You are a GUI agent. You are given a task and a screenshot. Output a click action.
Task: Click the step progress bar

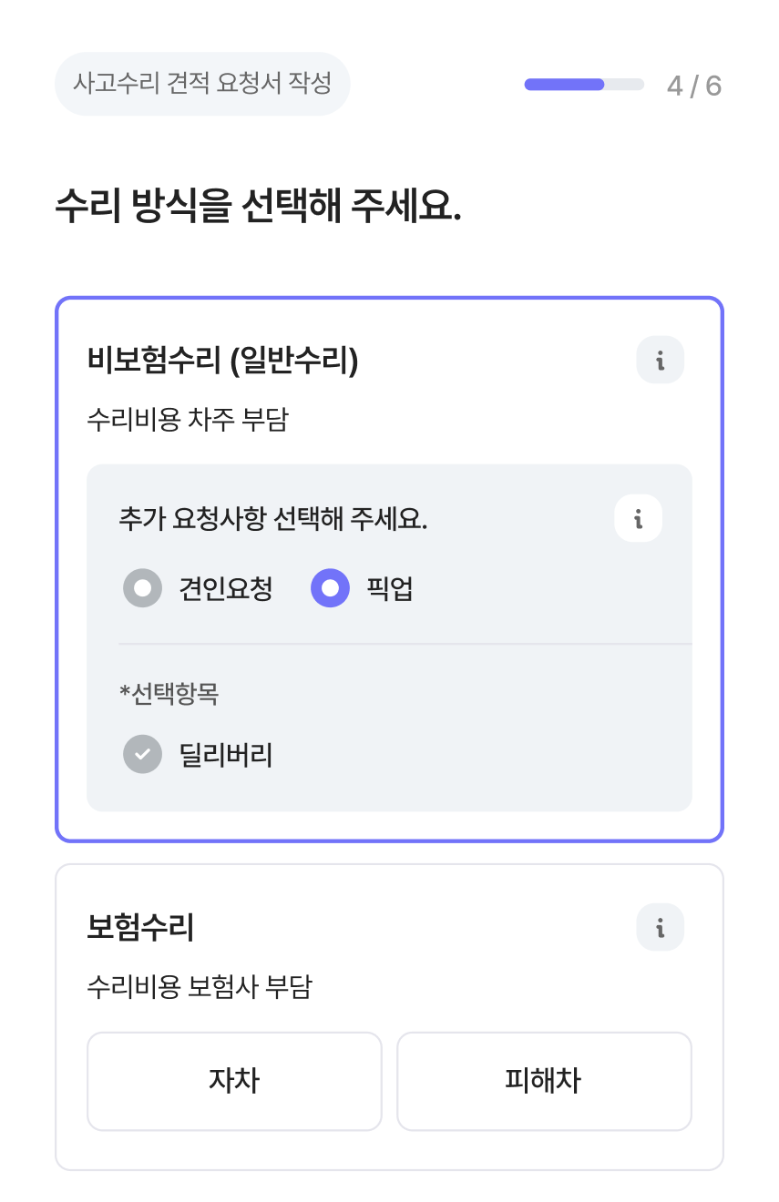(584, 85)
